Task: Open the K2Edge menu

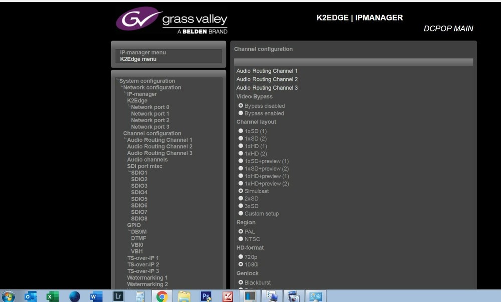Action: [138, 59]
